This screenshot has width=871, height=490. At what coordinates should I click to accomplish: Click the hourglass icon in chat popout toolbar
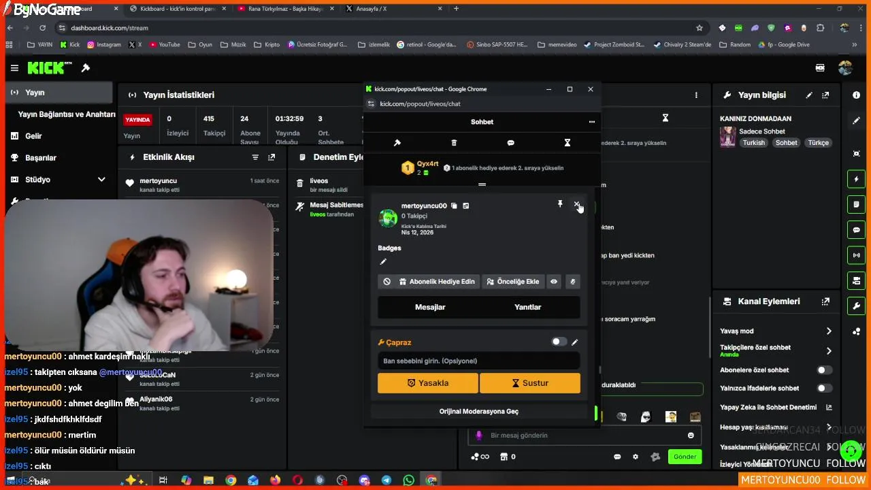(x=567, y=143)
